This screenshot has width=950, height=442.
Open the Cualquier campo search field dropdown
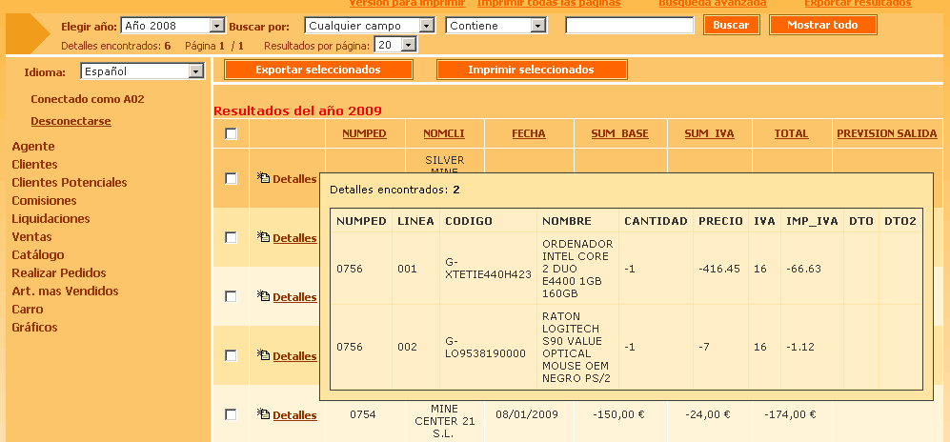click(371, 26)
